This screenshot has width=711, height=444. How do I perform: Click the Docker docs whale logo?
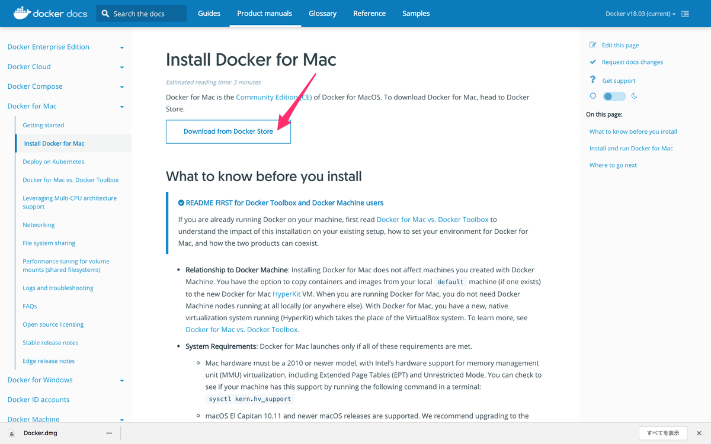[x=22, y=12]
